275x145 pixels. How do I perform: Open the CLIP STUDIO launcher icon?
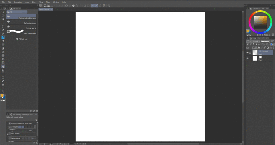pyautogui.click(x=40, y=6)
